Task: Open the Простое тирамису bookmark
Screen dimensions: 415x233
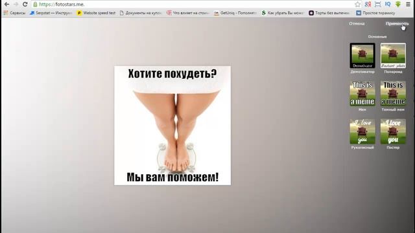Action: (x=375, y=13)
